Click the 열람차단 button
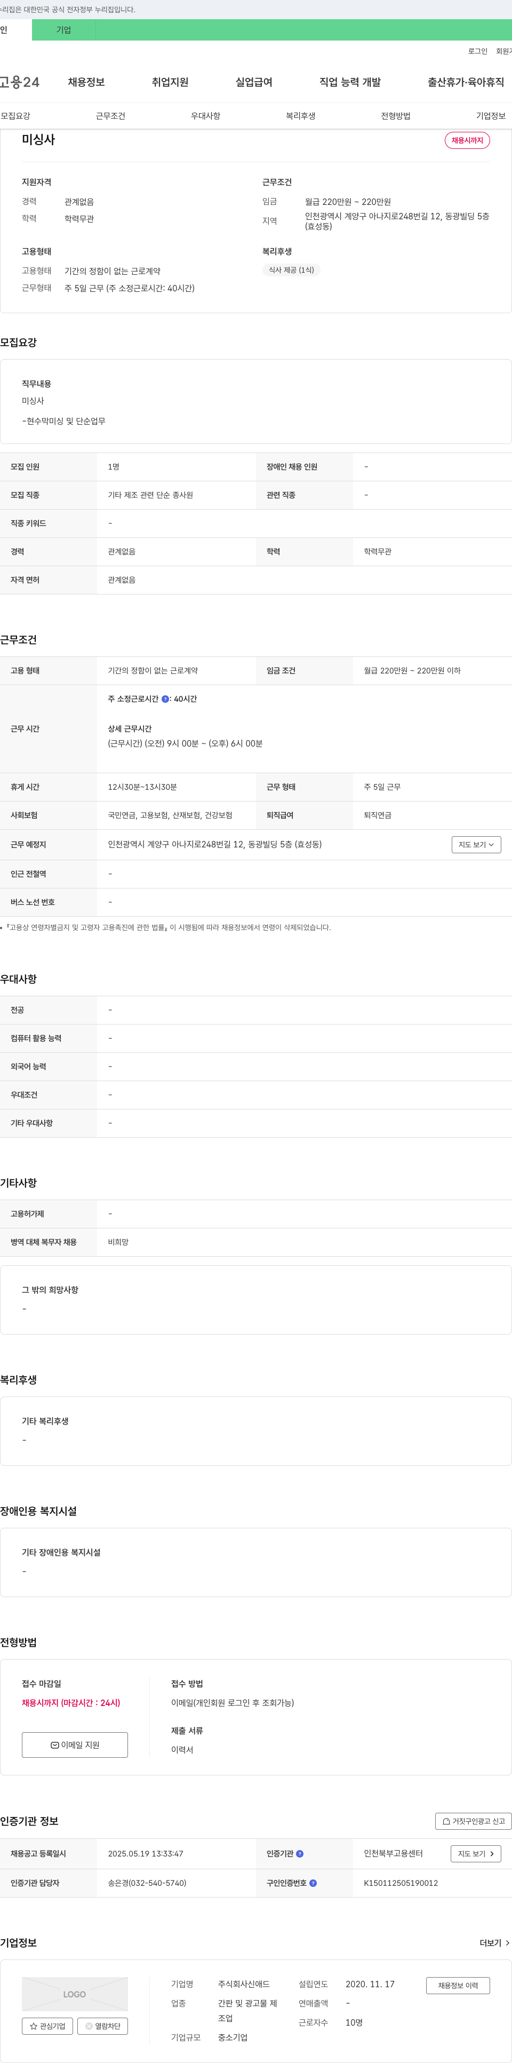 click(x=102, y=2026)
